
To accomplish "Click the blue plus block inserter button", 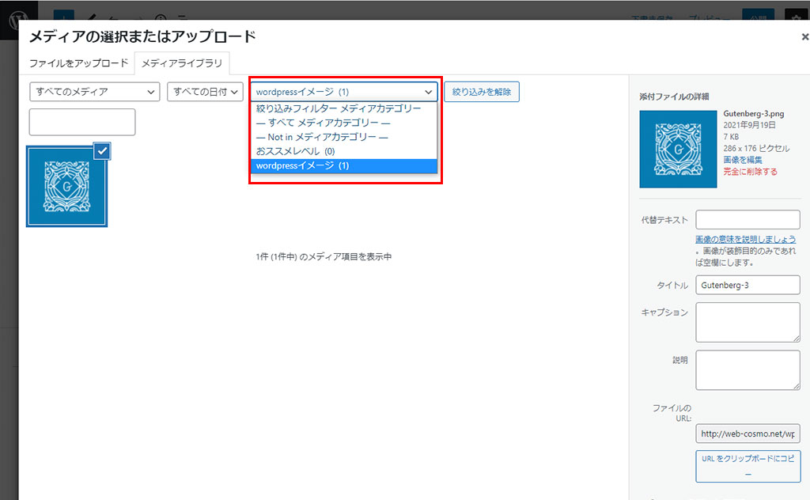I will [64, 17].
